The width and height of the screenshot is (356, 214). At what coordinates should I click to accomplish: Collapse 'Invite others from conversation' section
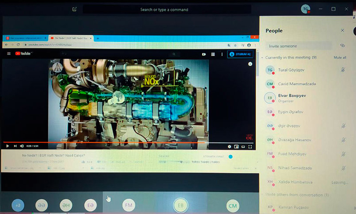pyautogui.click(x=262, y=195)
